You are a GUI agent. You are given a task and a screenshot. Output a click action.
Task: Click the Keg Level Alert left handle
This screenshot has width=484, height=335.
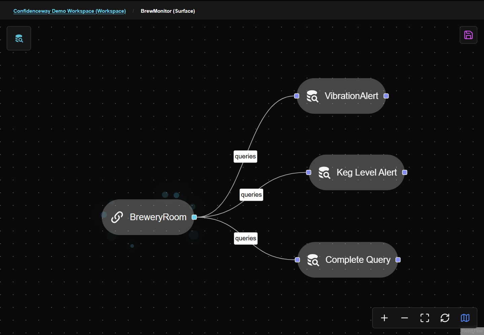309,173
